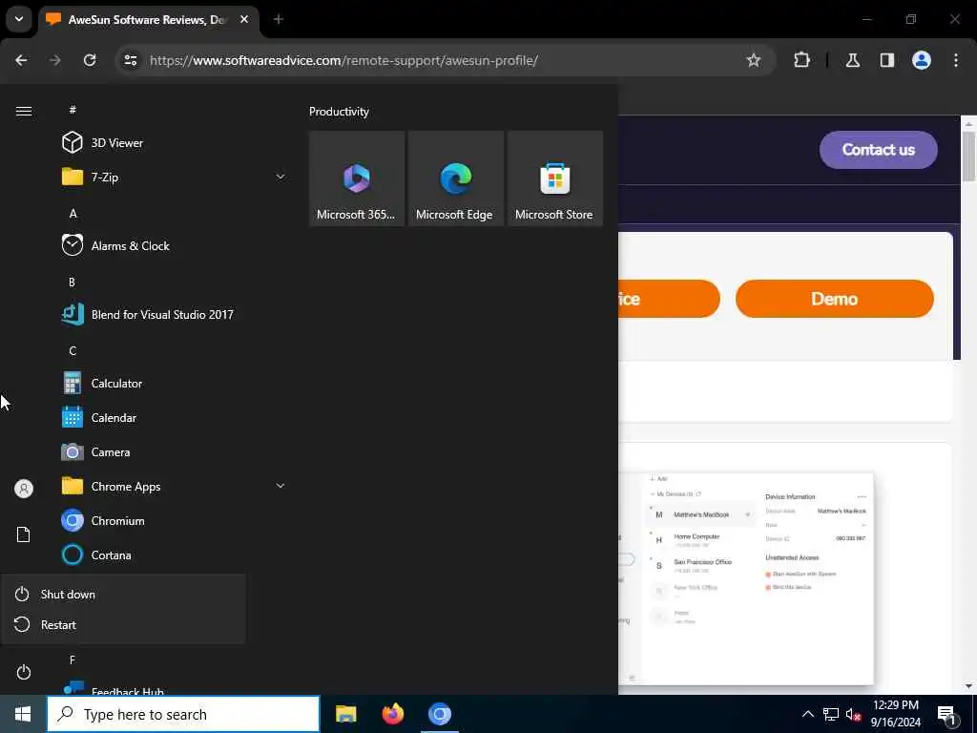This screenshot has width=977, height=733.
Task: Open the tab search dropdown arrow
Action: pyautogui.click(x=19, y=19)
